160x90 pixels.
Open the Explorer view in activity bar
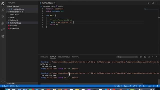pyautogui.click(x=3, y=3)
